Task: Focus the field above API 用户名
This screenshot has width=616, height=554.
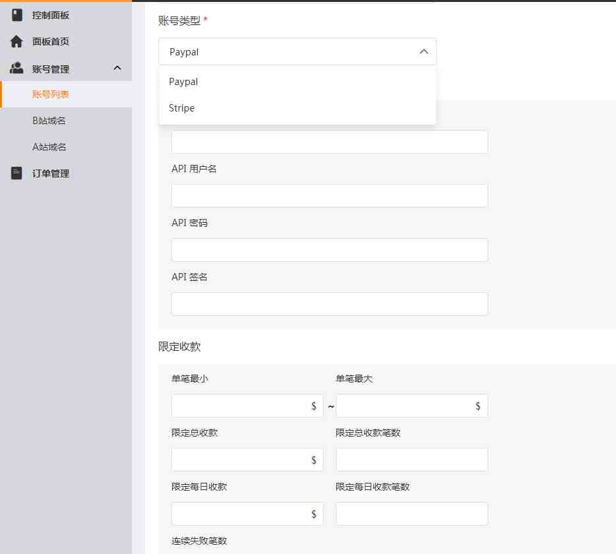Action: point(330,142)
